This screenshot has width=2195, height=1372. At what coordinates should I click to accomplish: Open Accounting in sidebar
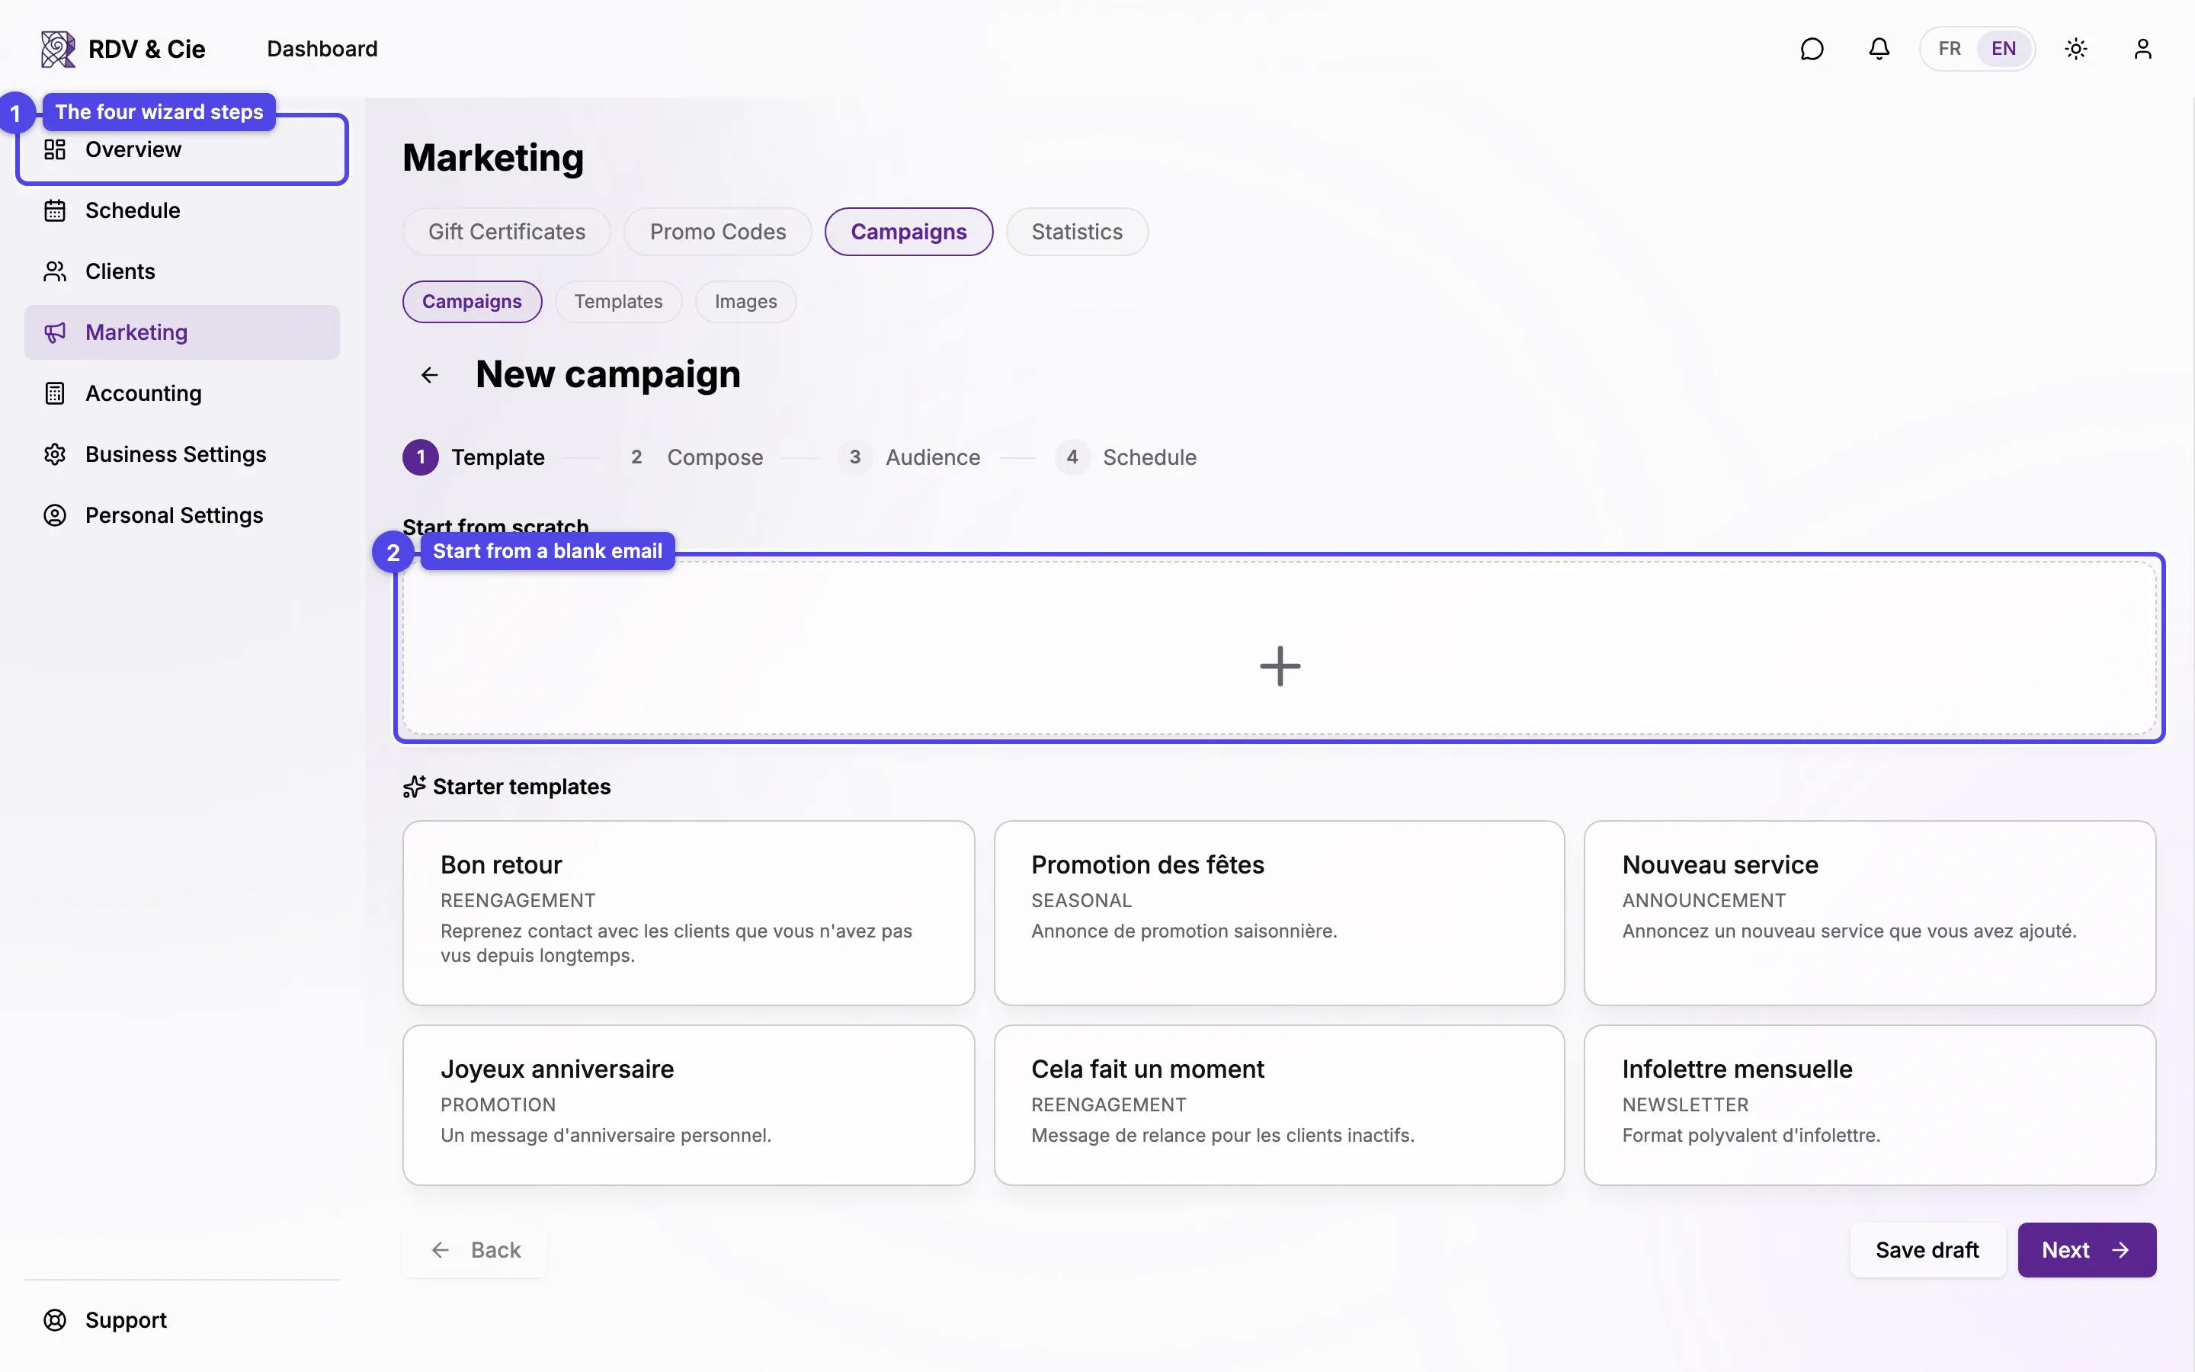(x=182, y=393)
